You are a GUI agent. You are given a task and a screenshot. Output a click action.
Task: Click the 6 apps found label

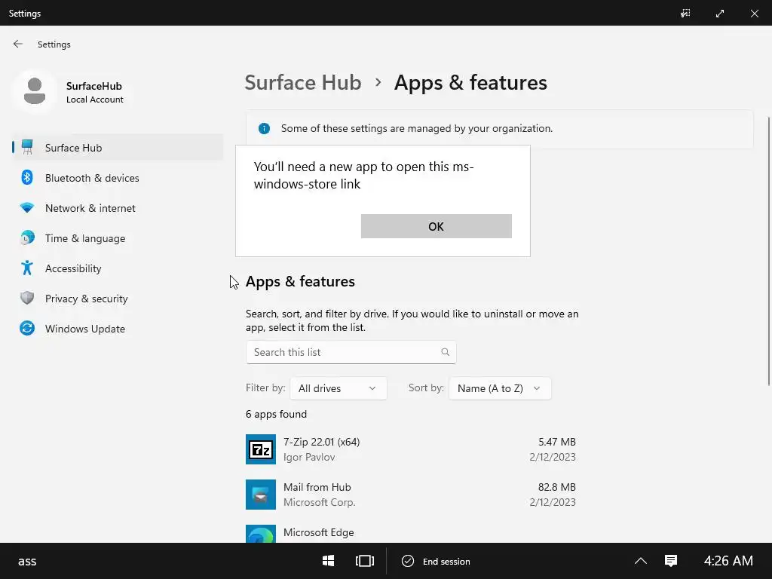point(276,414)
